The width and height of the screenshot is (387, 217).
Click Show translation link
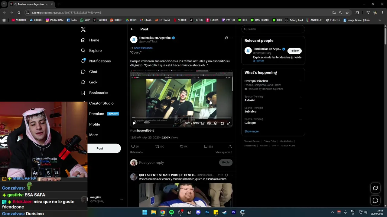click(143, 48)
